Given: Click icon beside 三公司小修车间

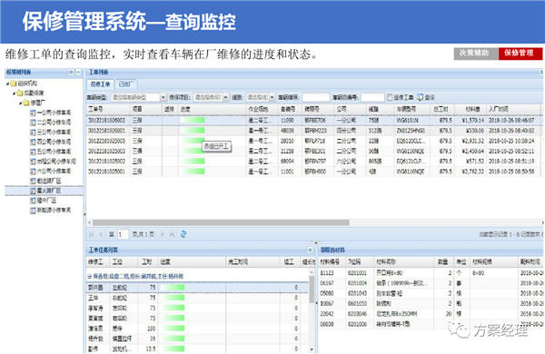Looking at the screenshot, I should tap(33, 132).
